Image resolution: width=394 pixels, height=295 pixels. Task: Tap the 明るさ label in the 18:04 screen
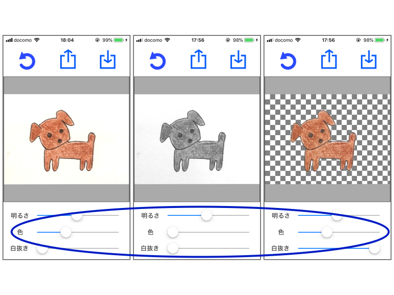[x=20, y=215]
